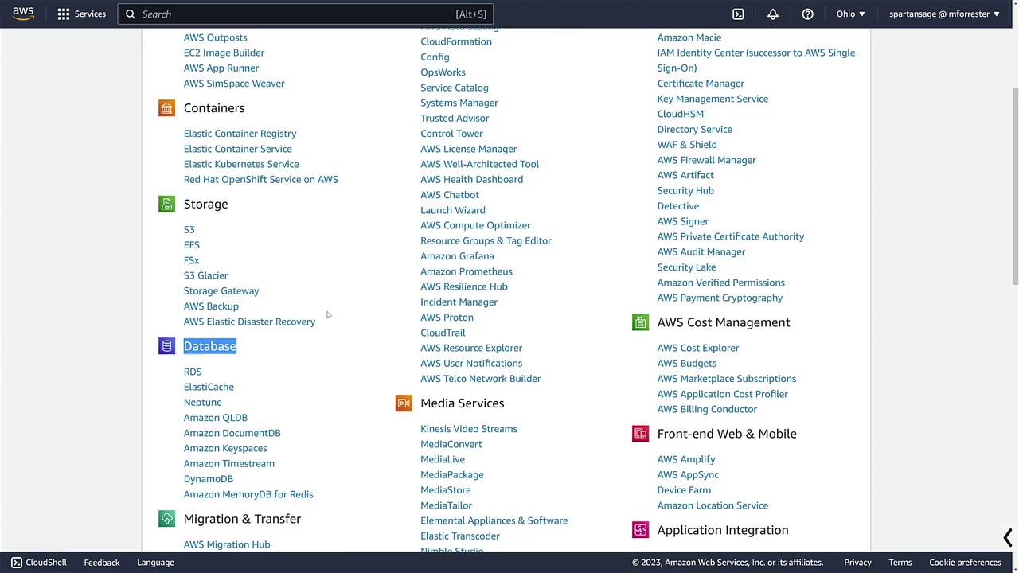Viewport: 1019px width, 573px height.
Task: Open the Key Management Service link
Action: click(713, 99)
